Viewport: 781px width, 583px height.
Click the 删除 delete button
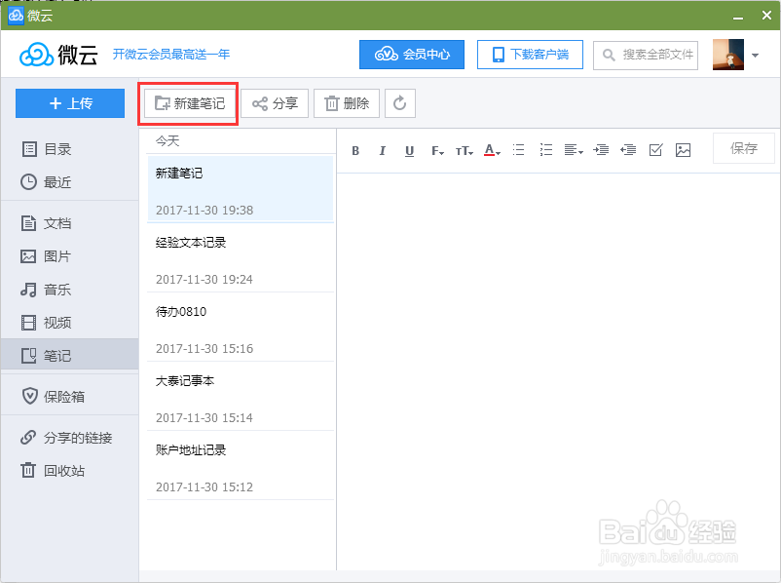click(x=347, y=103)
